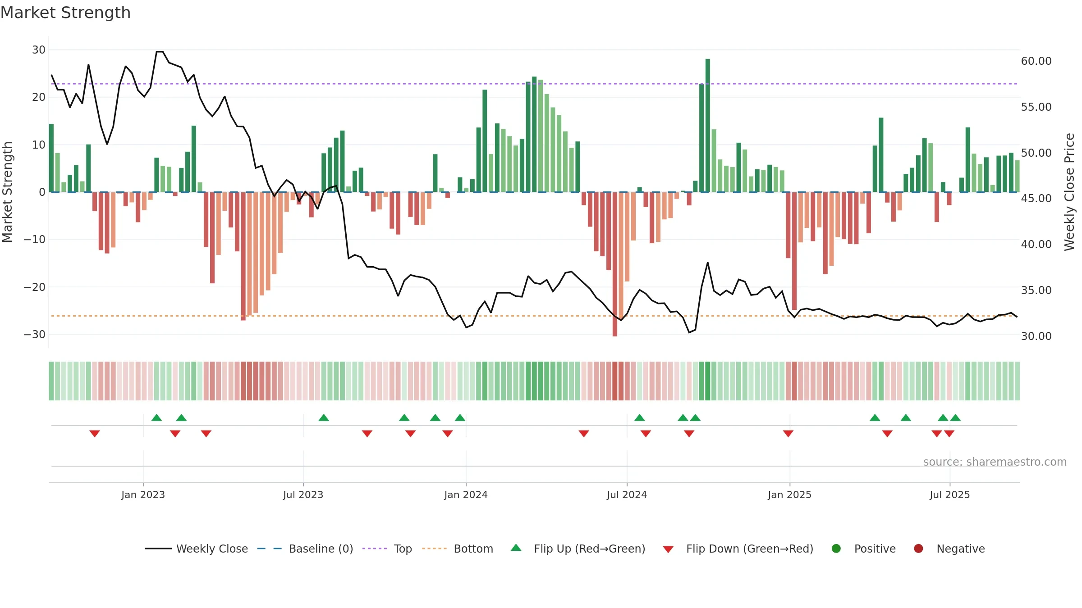Click the earliest flip-down marker before Jan 2023
Screen dimensions: 1082x608
coord(95,433)
